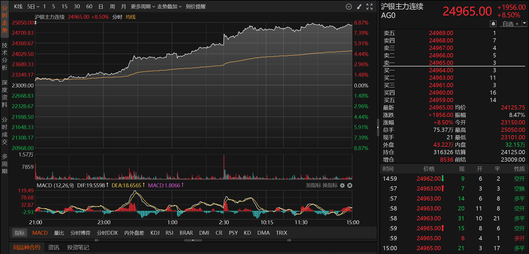Select the RSI indicator tab
Screen dimensions: 529x254
coord(169,233)
